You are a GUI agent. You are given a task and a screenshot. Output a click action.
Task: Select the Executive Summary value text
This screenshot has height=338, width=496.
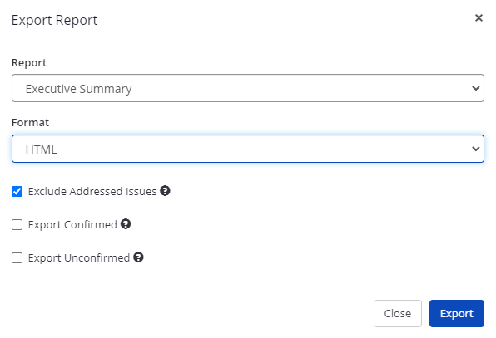coord(78,89)
